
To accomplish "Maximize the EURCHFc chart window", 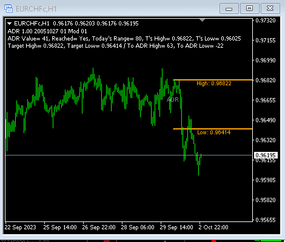I will click(x=250, y=8).
